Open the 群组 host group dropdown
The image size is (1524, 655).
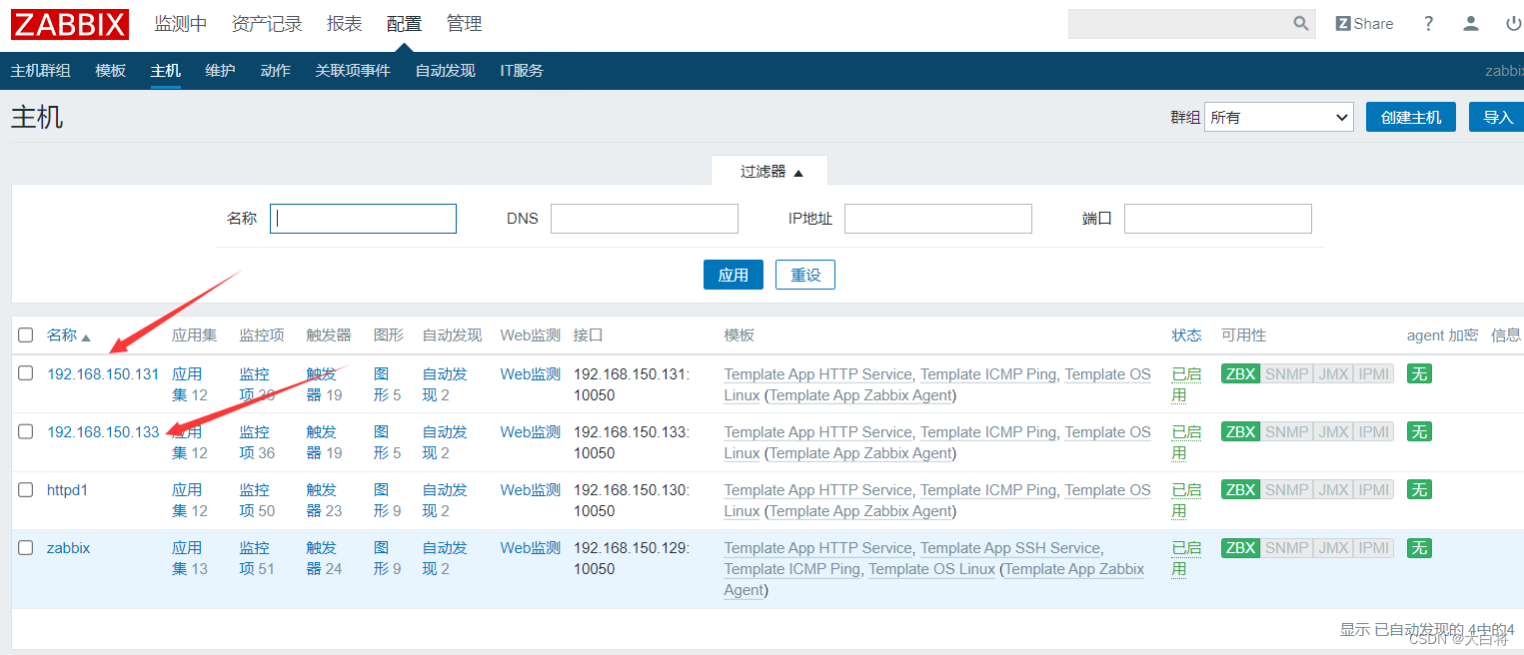[1279, 117]
